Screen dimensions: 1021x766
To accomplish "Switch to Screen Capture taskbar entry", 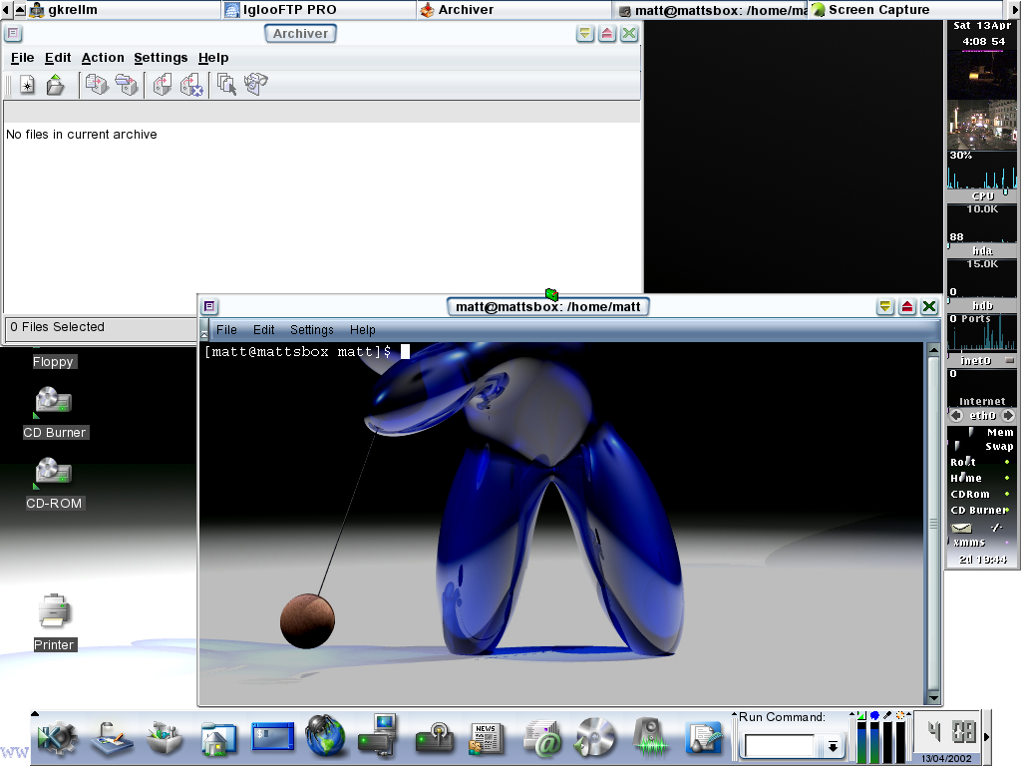I will [905, 10].
